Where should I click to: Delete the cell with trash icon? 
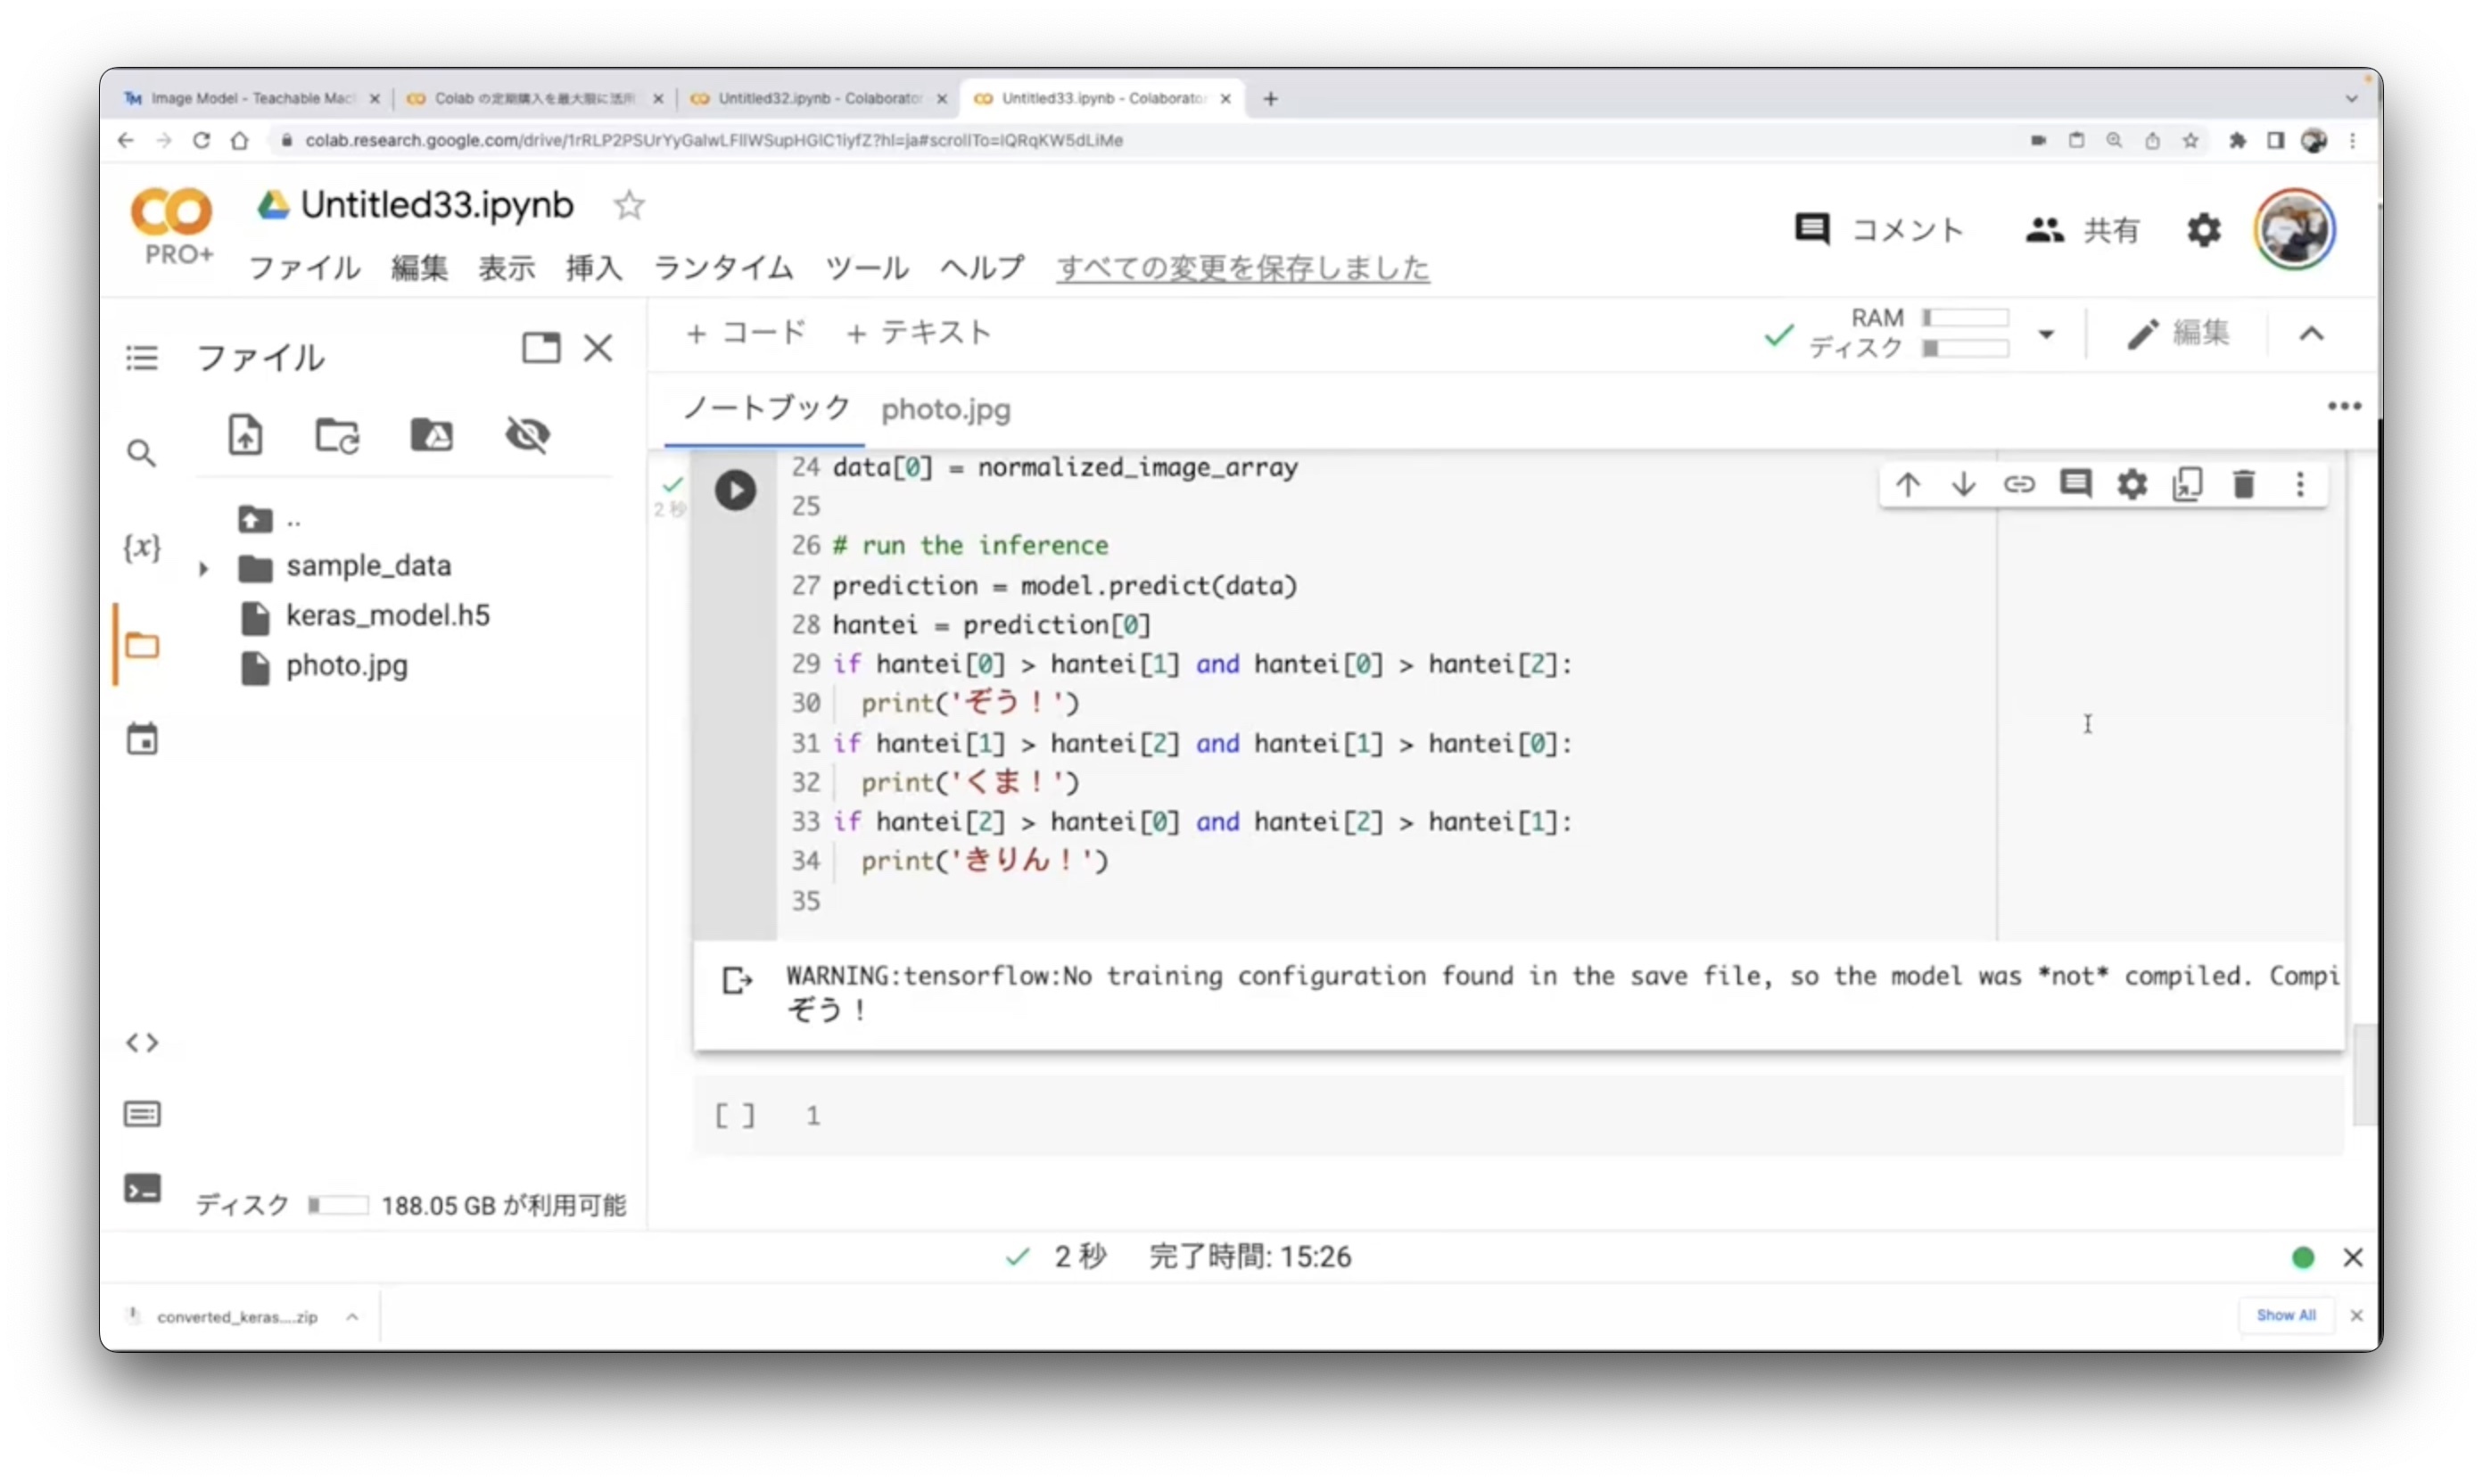(2243, 485)
